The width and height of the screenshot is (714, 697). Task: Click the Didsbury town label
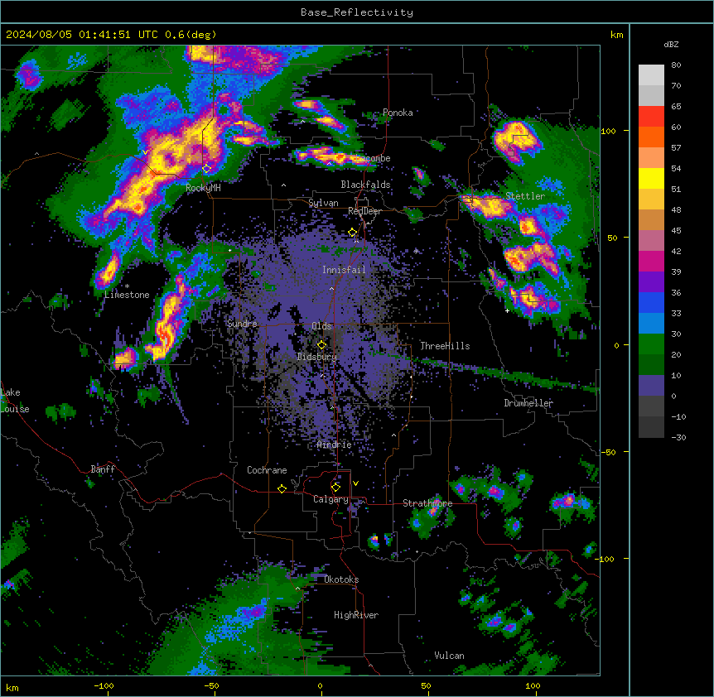(317, 357)
